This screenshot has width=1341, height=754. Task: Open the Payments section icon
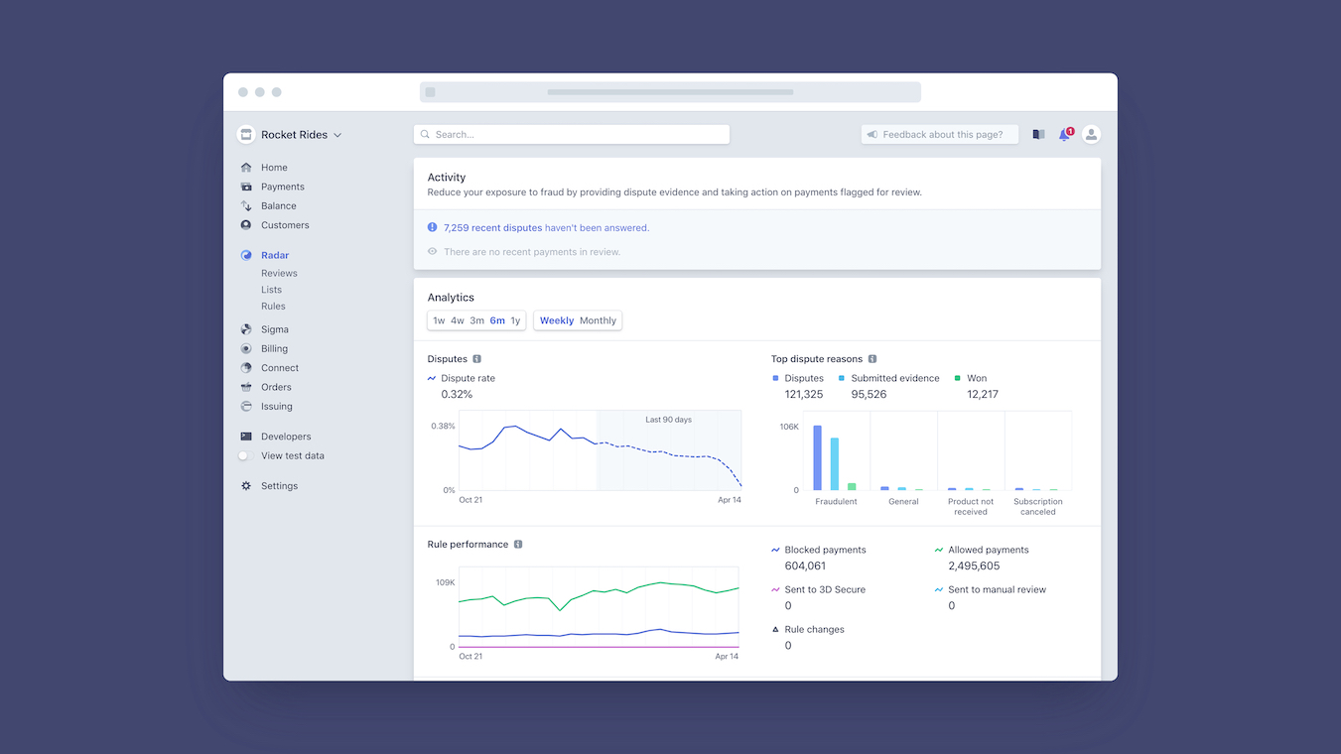click(x=245, y=187)
